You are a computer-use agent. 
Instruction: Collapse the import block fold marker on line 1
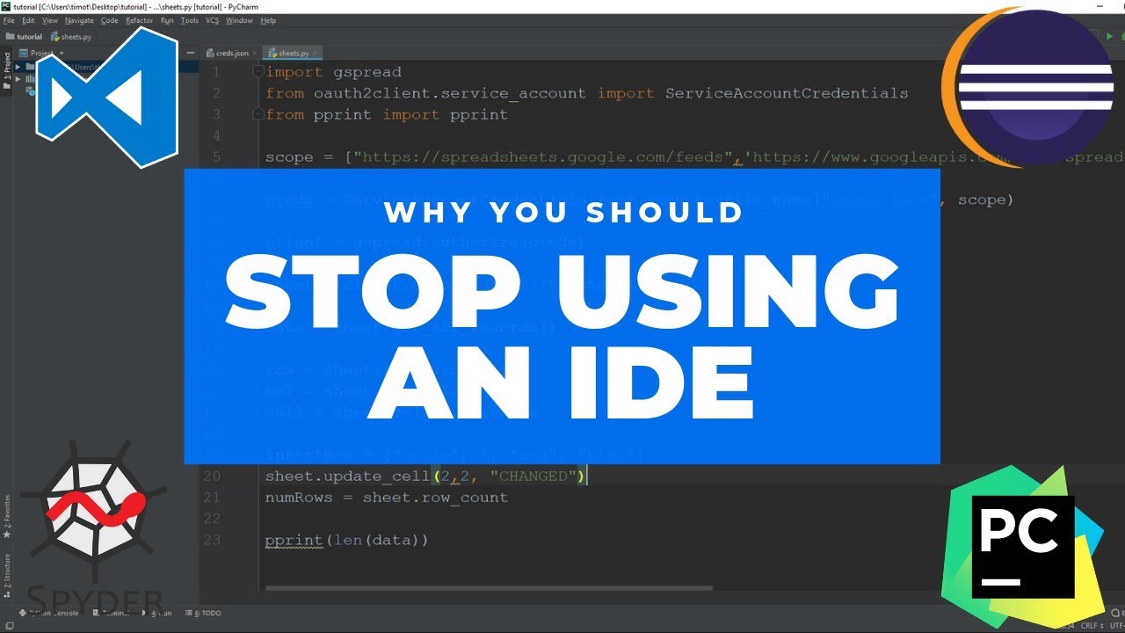pos(257,71)
